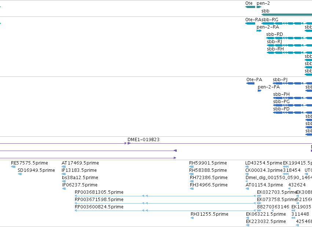The height and width of the screenshot is (227, 312).
Task: Select sbb-PD protein feature
Action: click(x=293, y=113)
